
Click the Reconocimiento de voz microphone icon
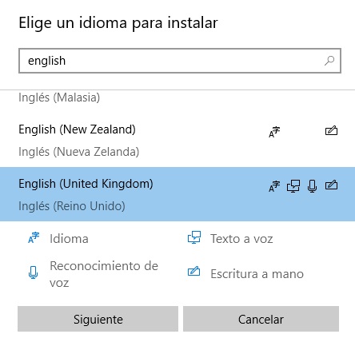click(x=33, y=272)
